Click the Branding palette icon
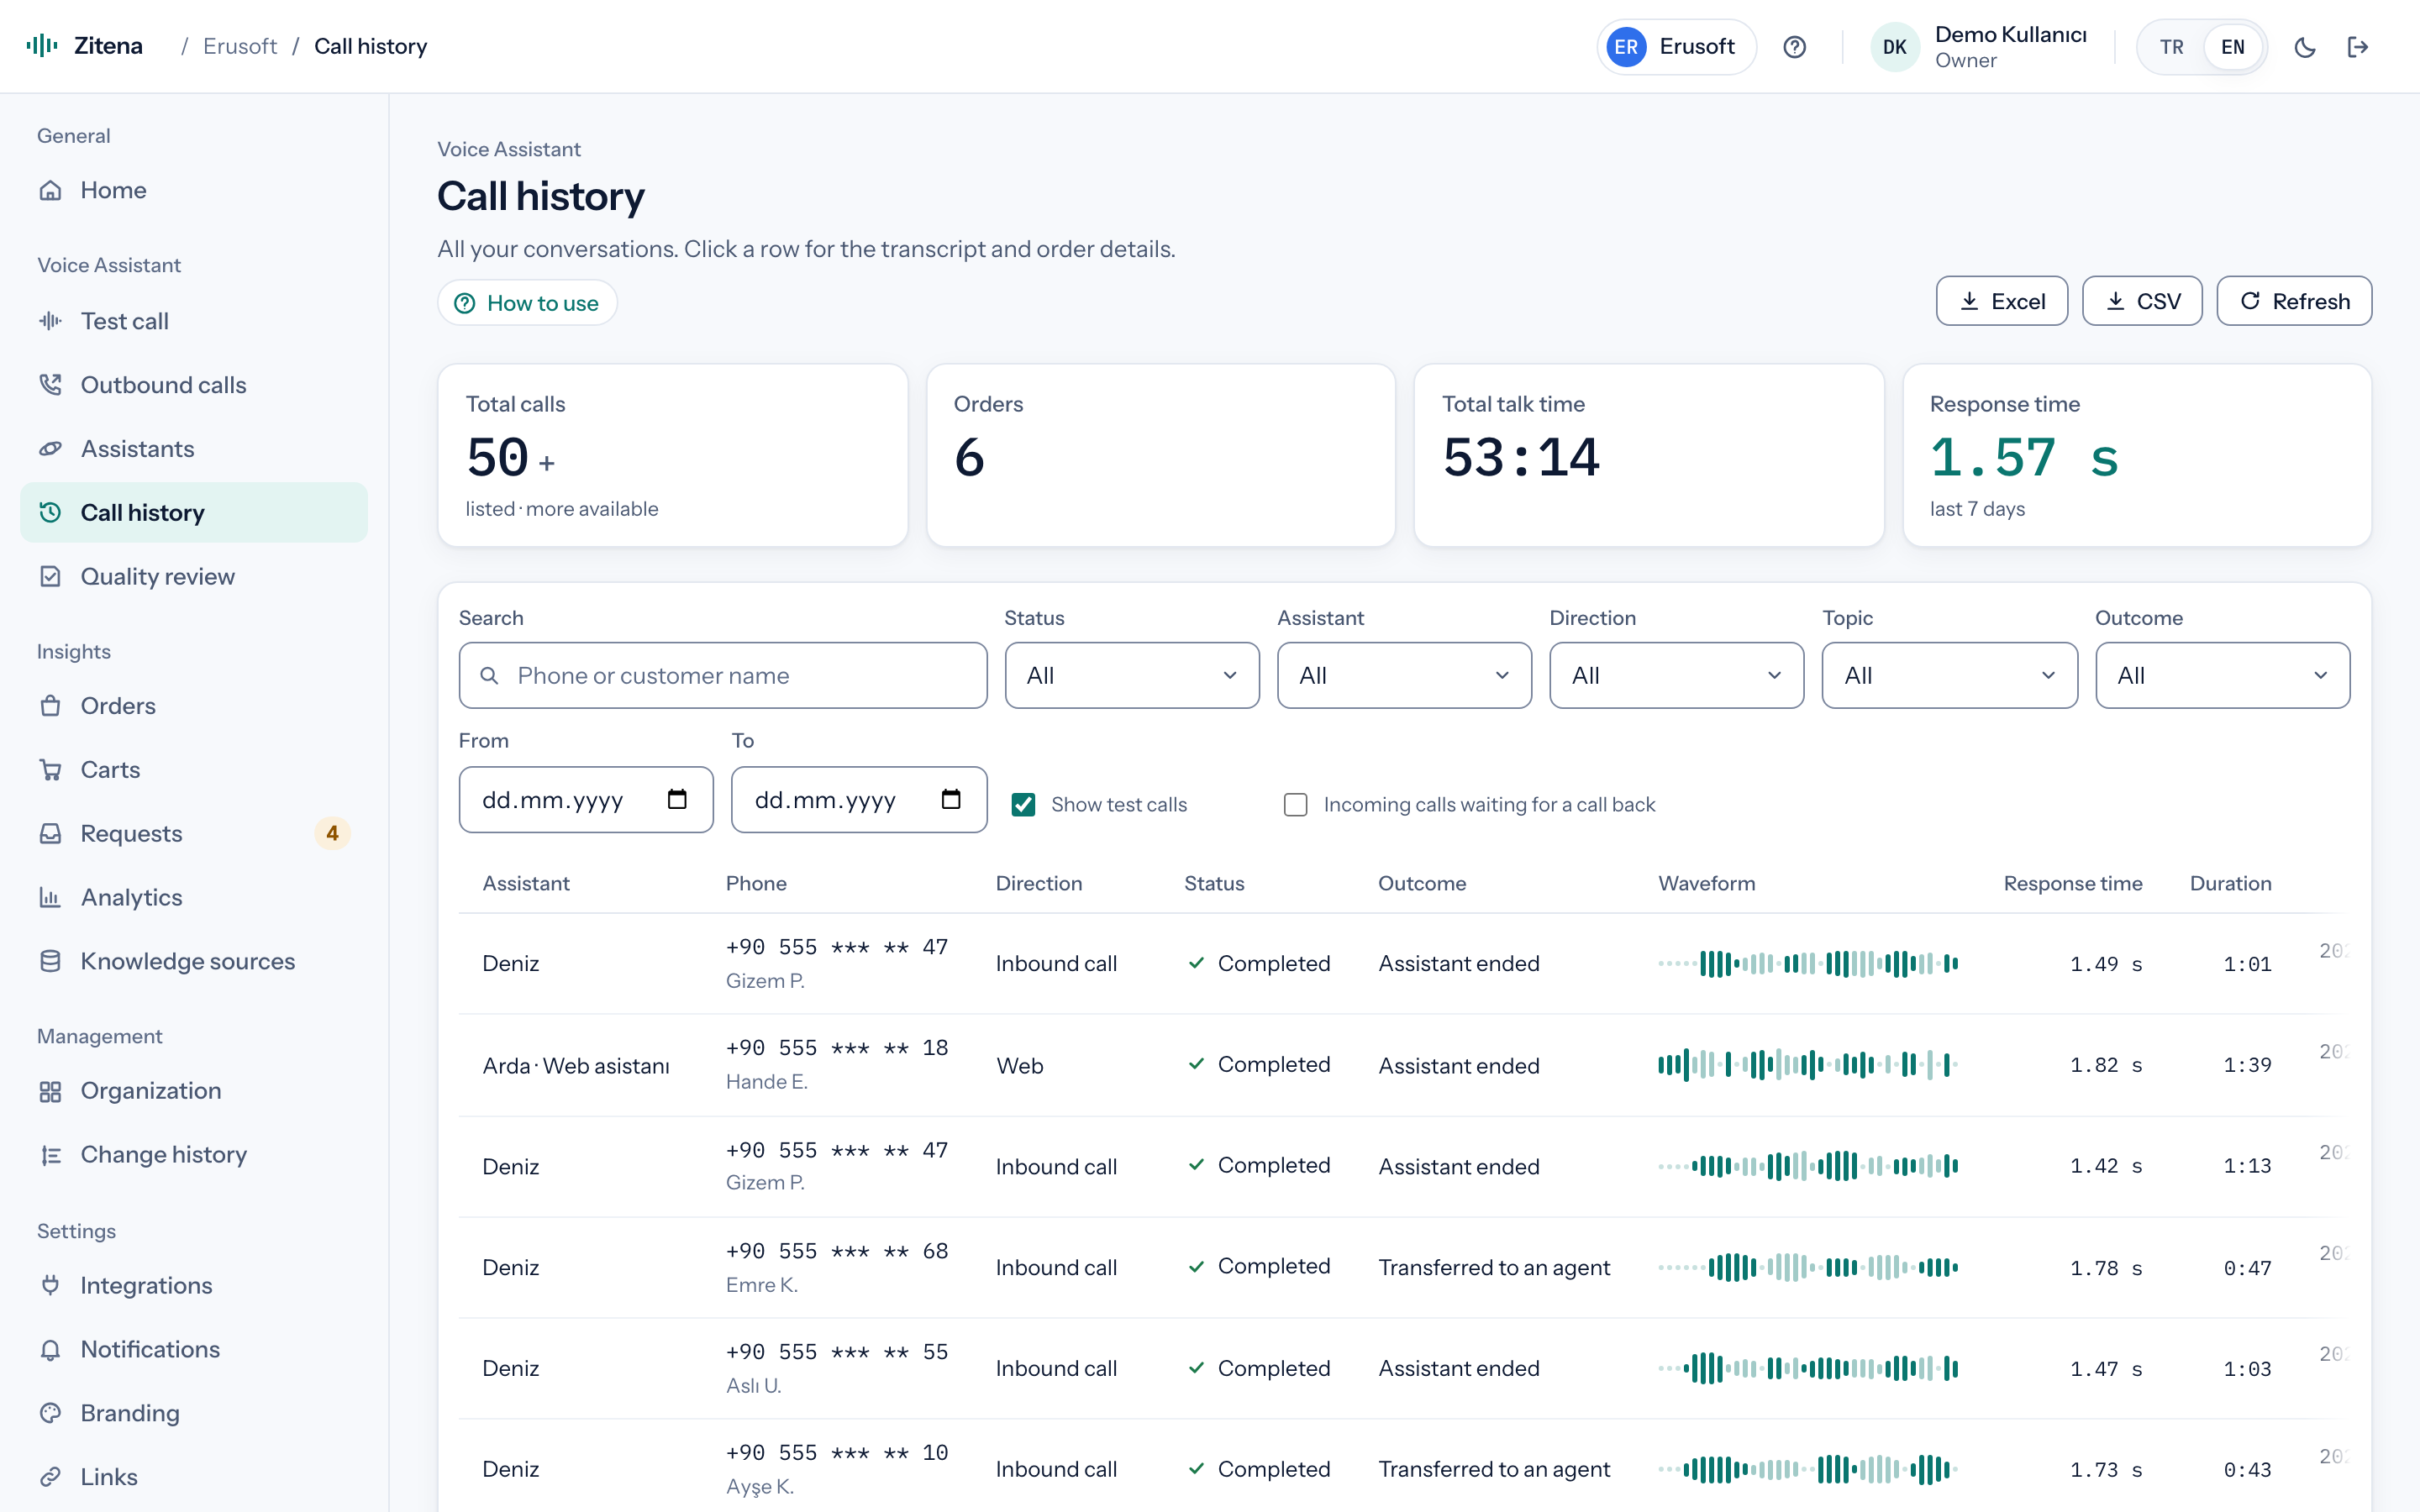This screenshot has height=1512, width=2420. (50, 1414)
